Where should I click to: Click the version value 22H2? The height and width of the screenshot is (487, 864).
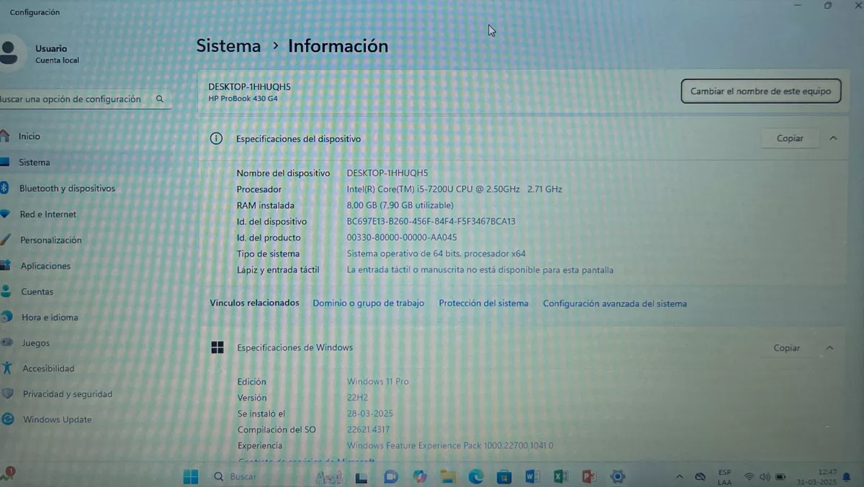point(357,398)
